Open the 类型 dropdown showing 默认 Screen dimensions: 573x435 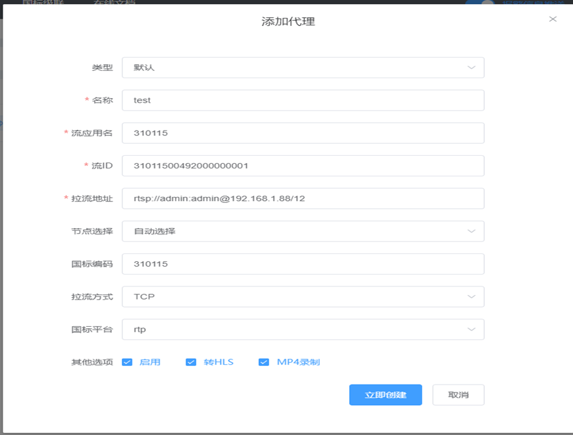click(303, 68)
